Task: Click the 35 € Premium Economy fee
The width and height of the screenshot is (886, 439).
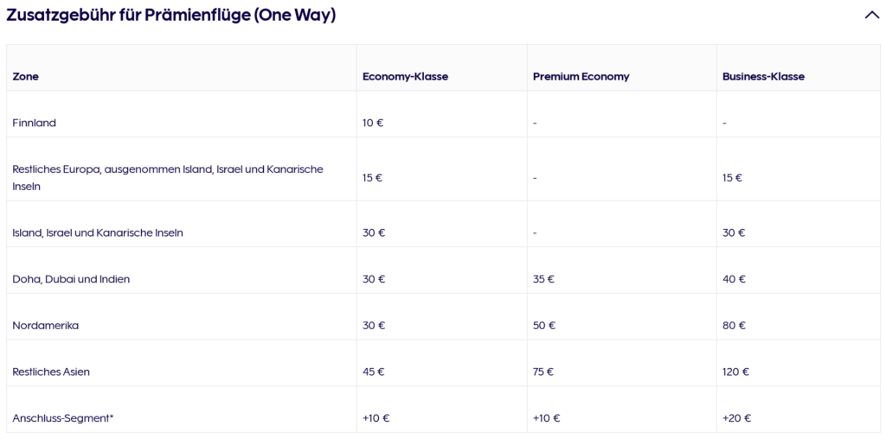Action: (x=543, y=279)
